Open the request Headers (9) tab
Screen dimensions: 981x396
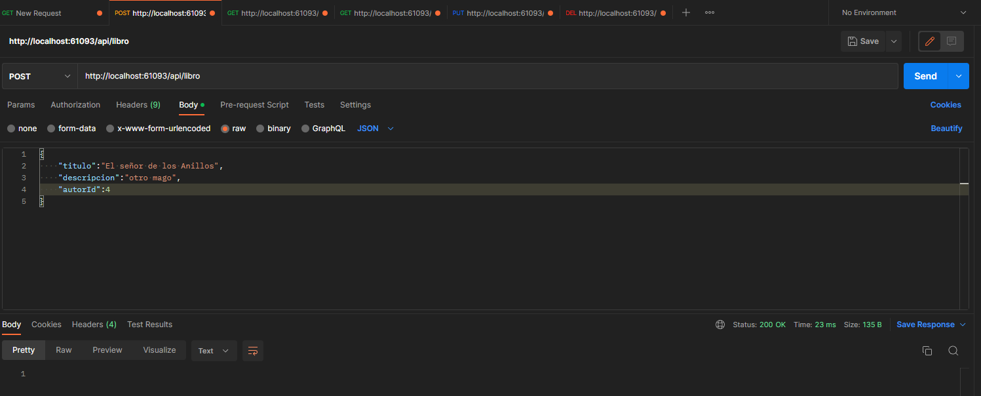(x=138, y=105)
